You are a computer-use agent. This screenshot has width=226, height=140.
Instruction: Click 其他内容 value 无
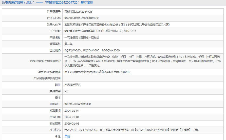(x=66, y=91)
